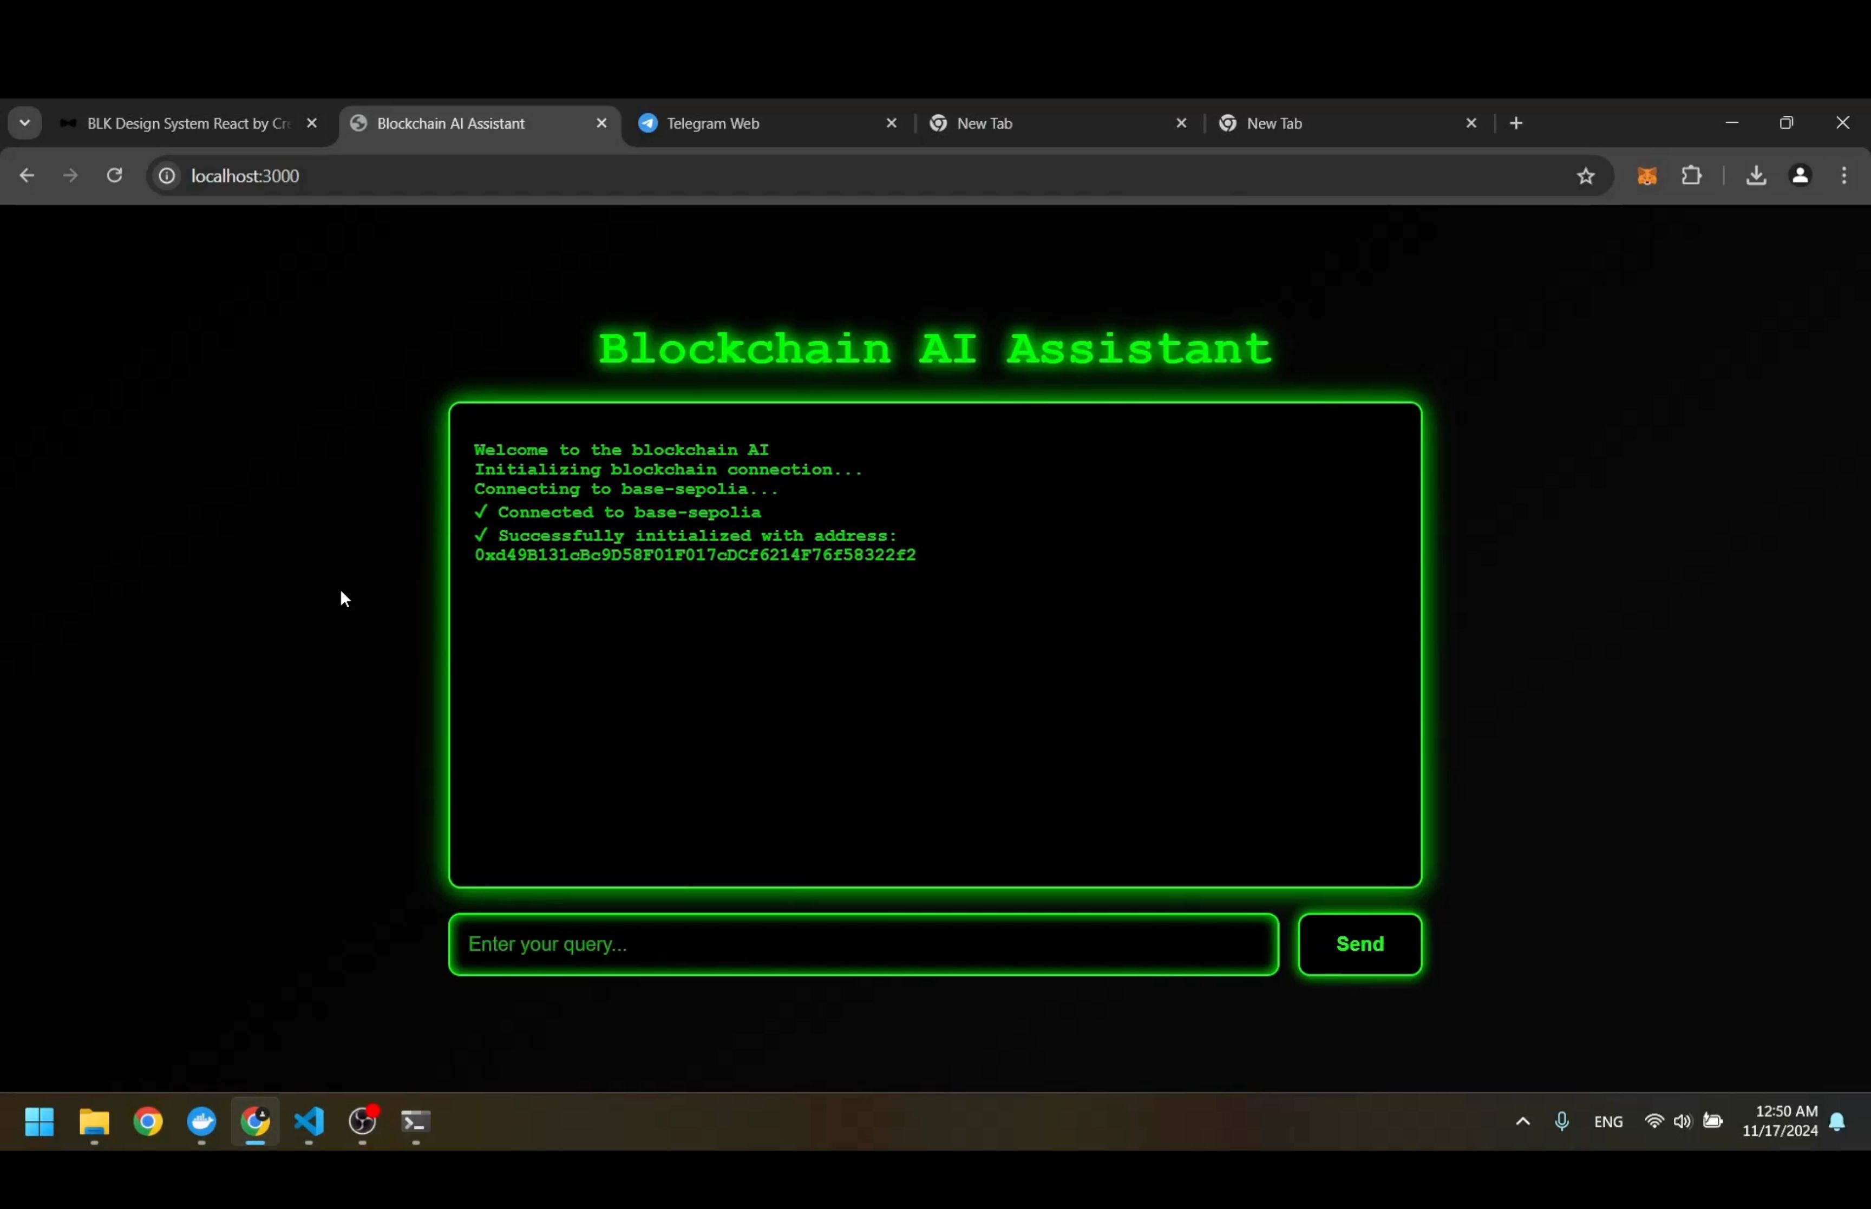The height and width of the screenshot is (1209, 1871).
Task: Open the Wi-Fi network tray icon
Action: pos(1653,1122)
